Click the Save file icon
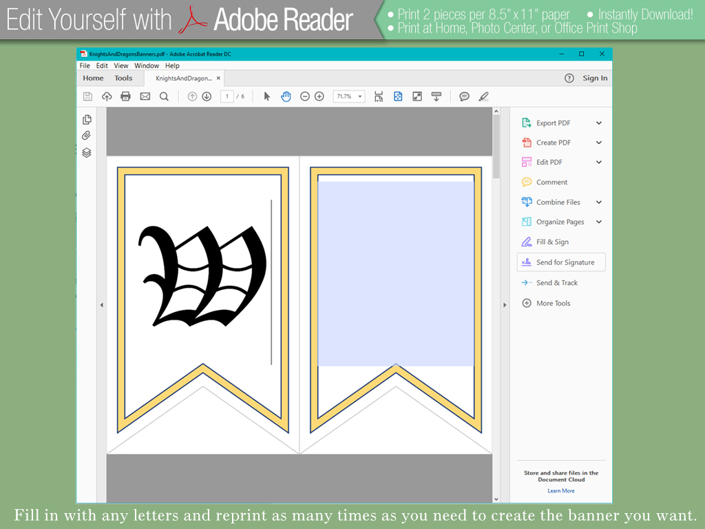The height and width of the screenshot is (529, 705). [87, 96]
